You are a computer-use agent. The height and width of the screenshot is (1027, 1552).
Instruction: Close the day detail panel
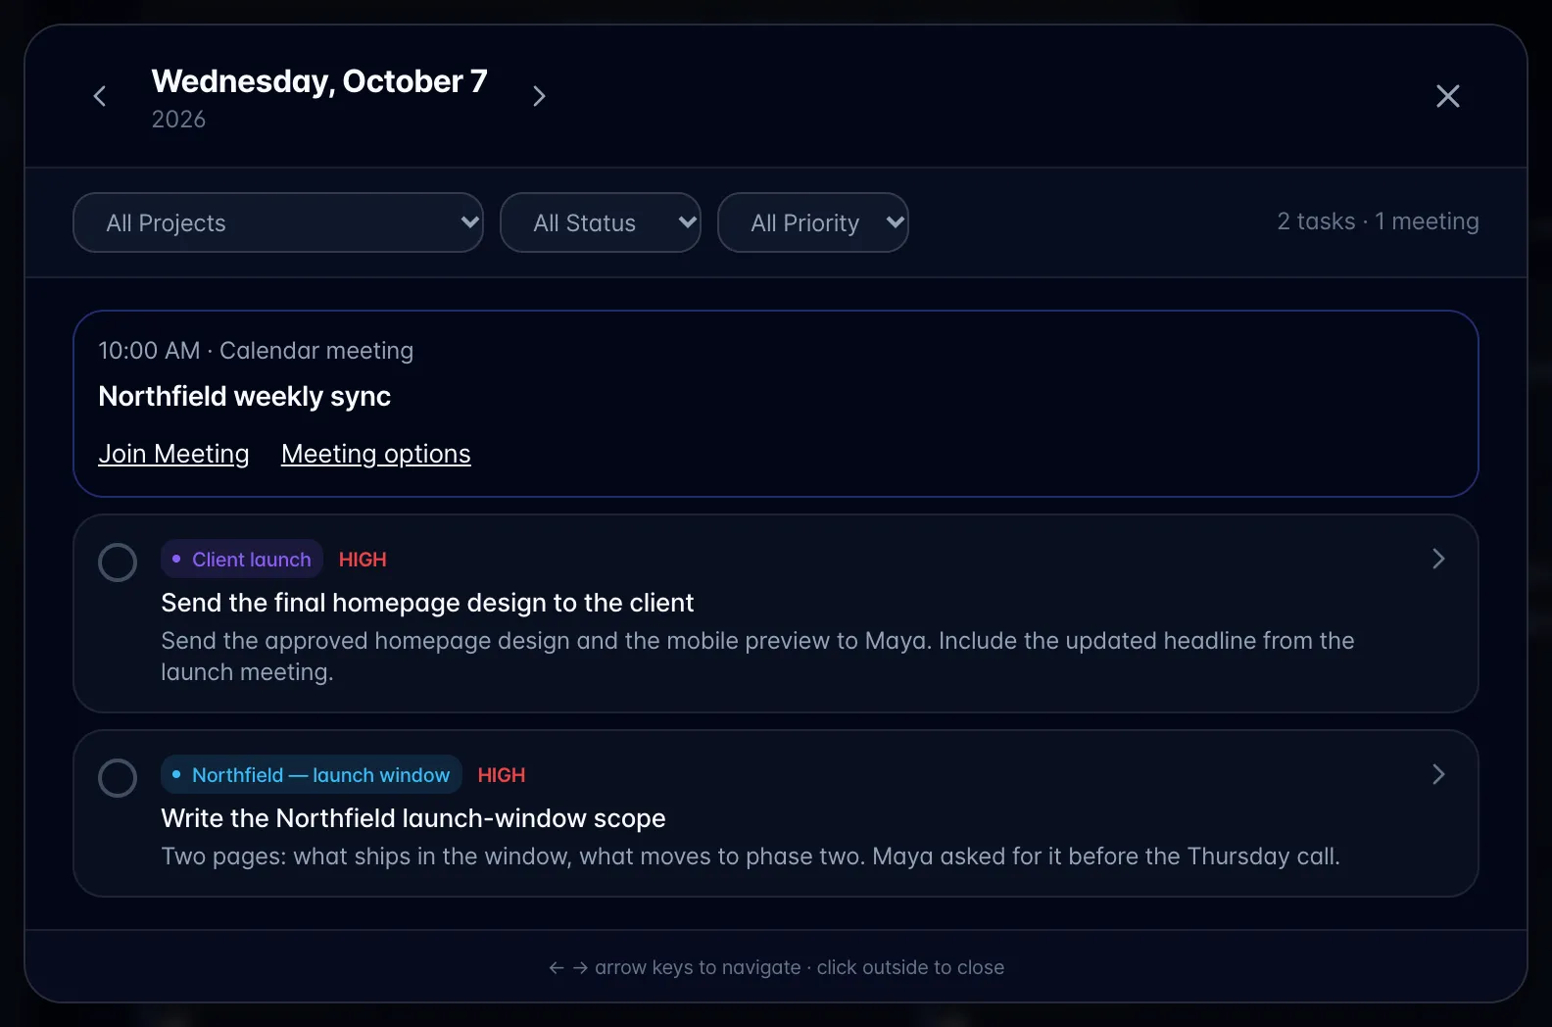click(1447, 96)
